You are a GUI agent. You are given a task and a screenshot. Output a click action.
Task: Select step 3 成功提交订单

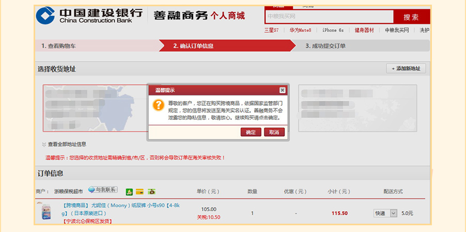coord(361,46)
